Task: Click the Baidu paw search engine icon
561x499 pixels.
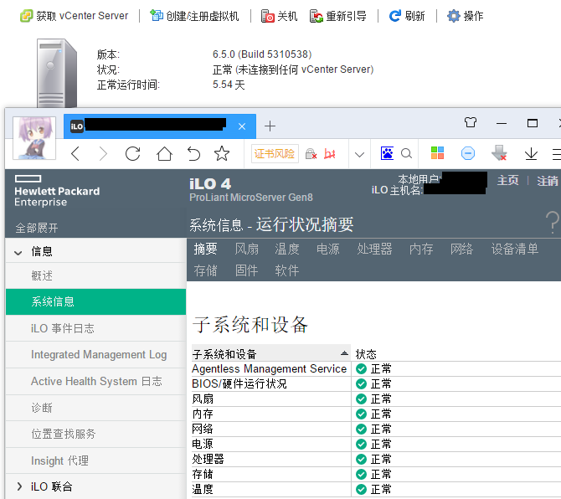Action: pos(387,153)
